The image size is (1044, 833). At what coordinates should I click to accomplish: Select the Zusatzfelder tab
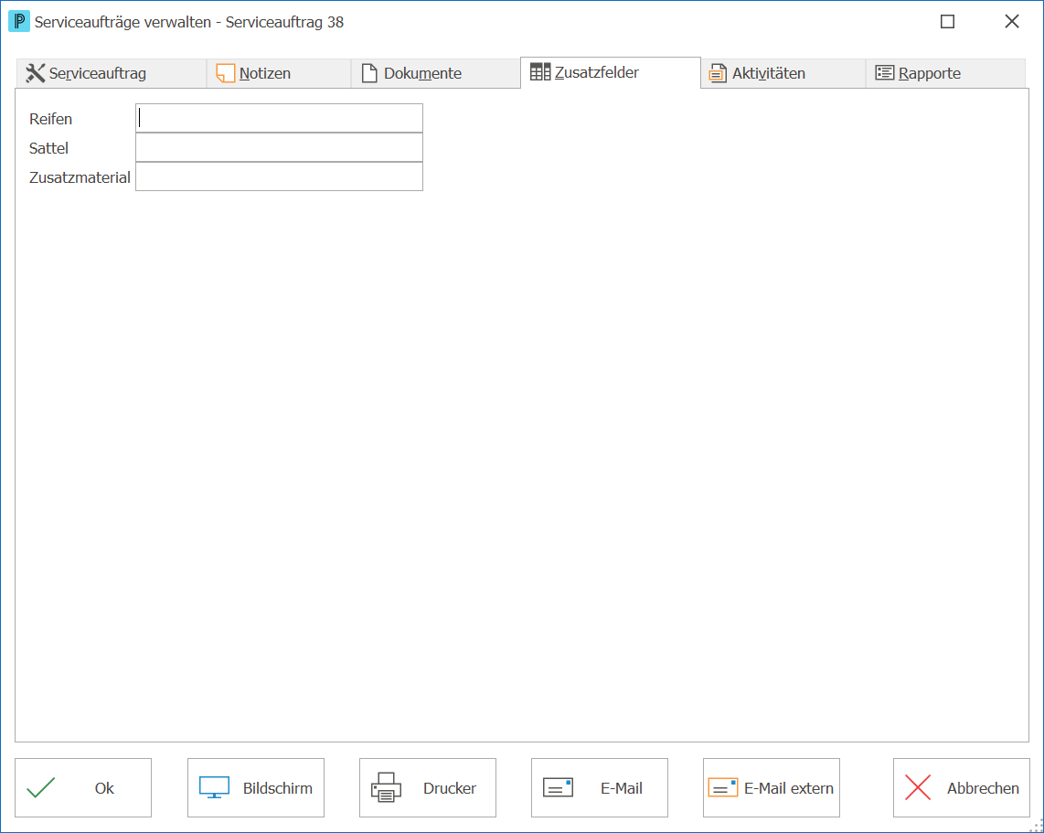(611, 72)
